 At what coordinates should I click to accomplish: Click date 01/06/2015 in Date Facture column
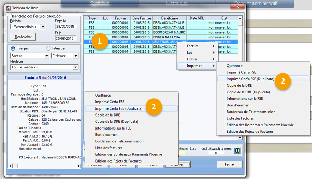click(x=141, y=23)
